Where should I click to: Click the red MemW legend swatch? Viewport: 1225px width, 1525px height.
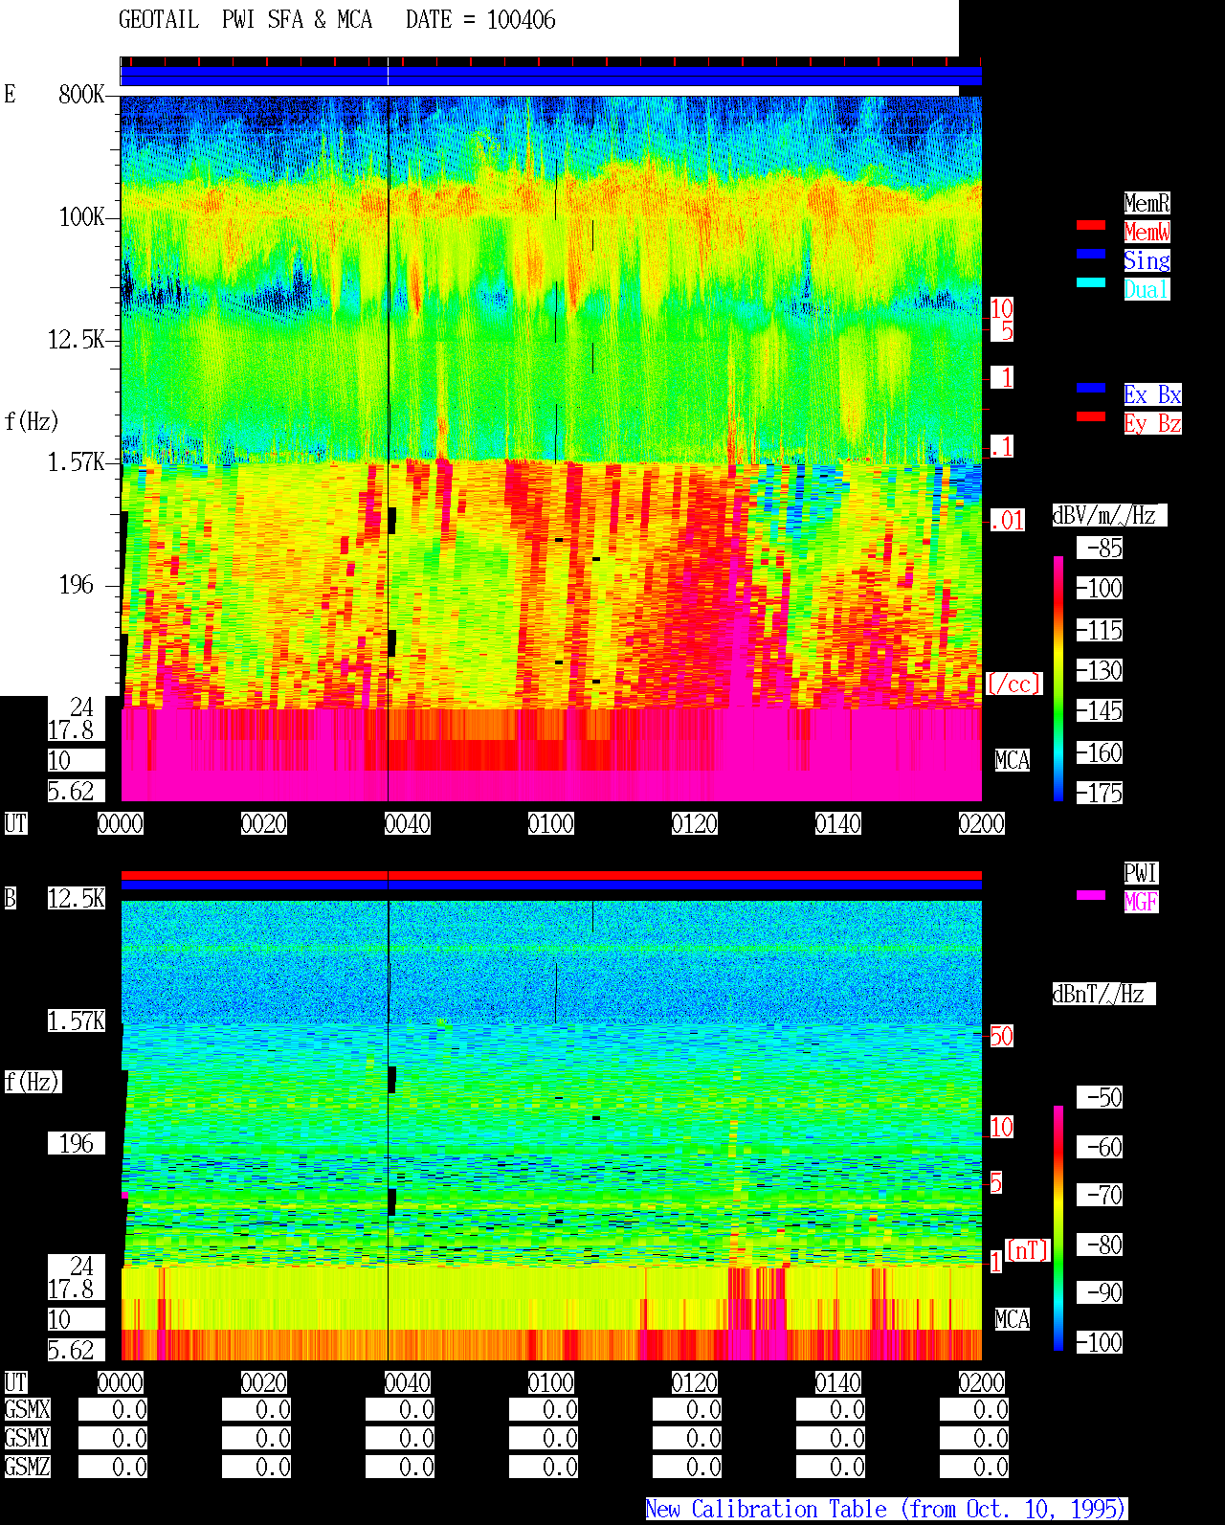click(x=1091, y=225)
